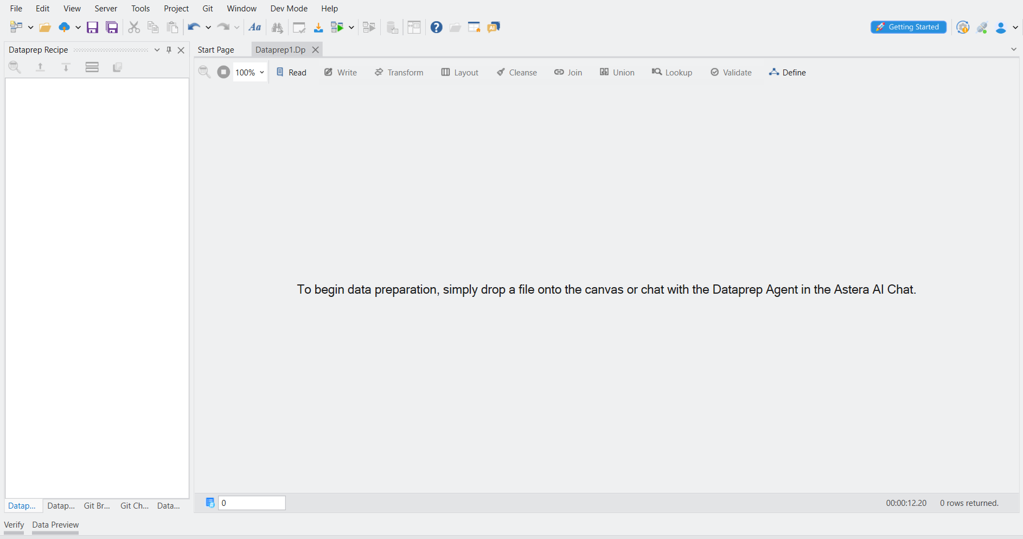Click the Define button in Dataprep toolbar
Image resolution: width=1023 pixels, height=539 pixels.
click(787, 72)
